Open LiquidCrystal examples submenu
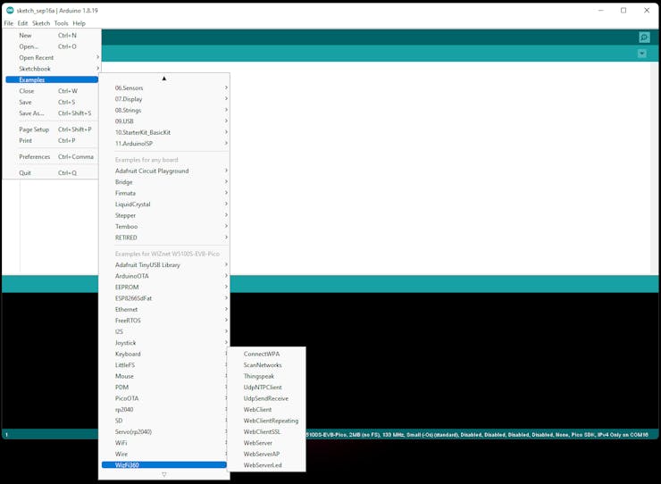Screen dimensions: 661x484 click(x=164, y=204)
